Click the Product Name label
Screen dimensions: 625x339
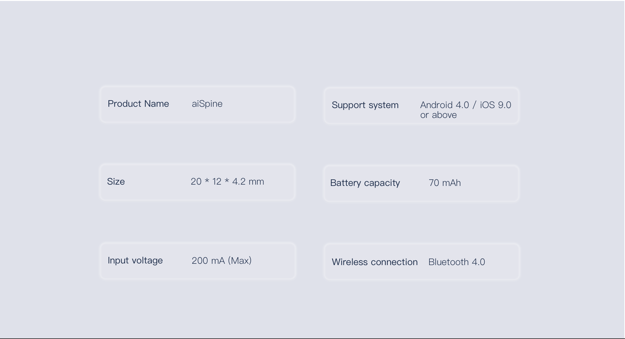(x=138, y=104)
